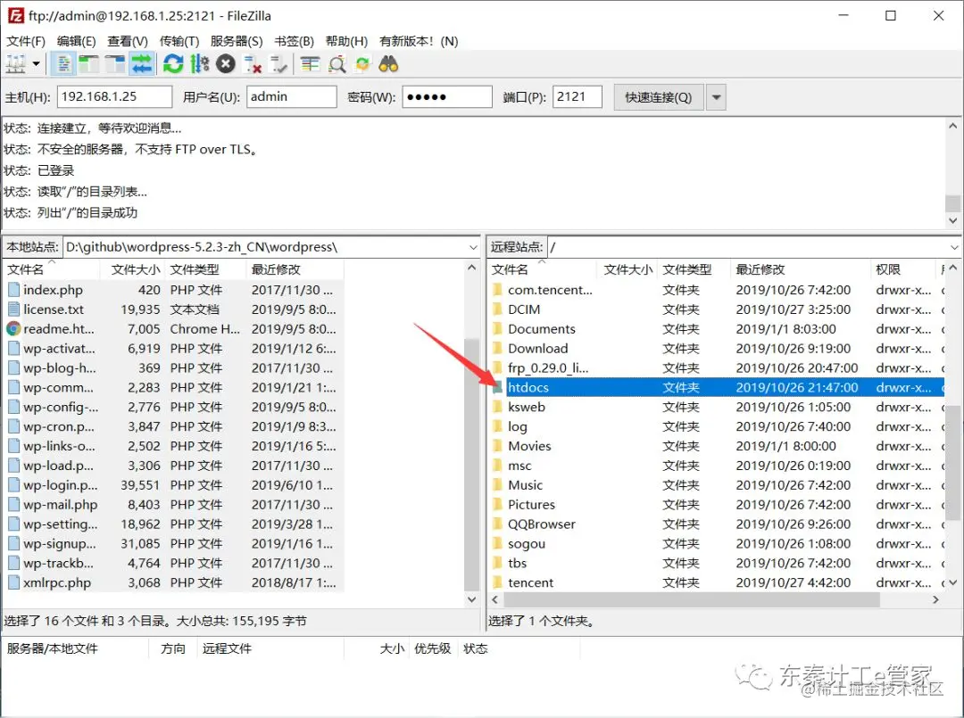Open the Site Manager dropdown arrow

tap(35, 63)
